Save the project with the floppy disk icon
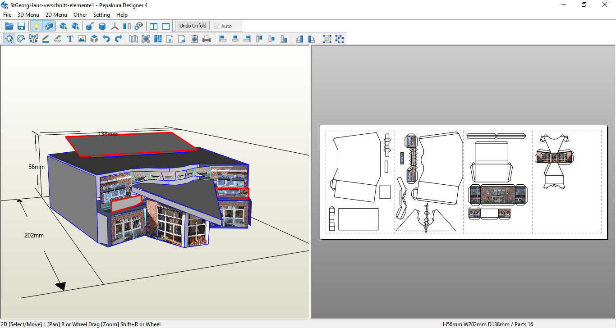This screenshot has height=328, width=616. (21, 26)
